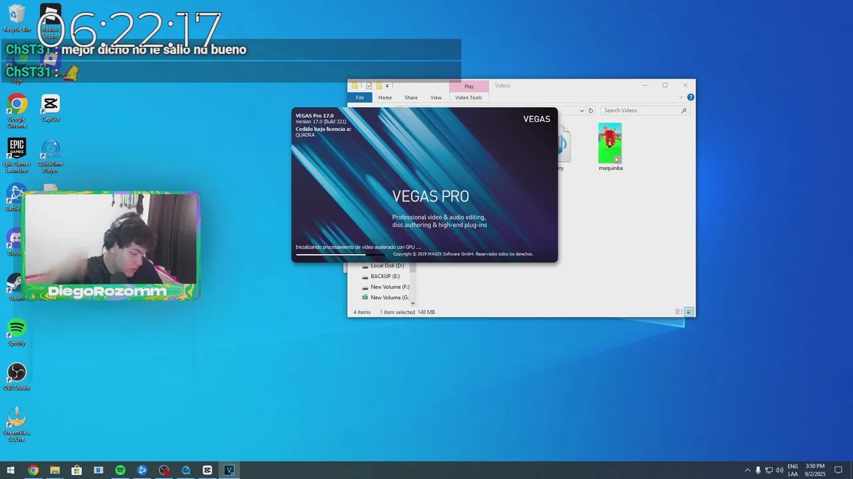Switch to the View ribbon tab
This screenshot has height=479, width=853.
coord(436,97)
